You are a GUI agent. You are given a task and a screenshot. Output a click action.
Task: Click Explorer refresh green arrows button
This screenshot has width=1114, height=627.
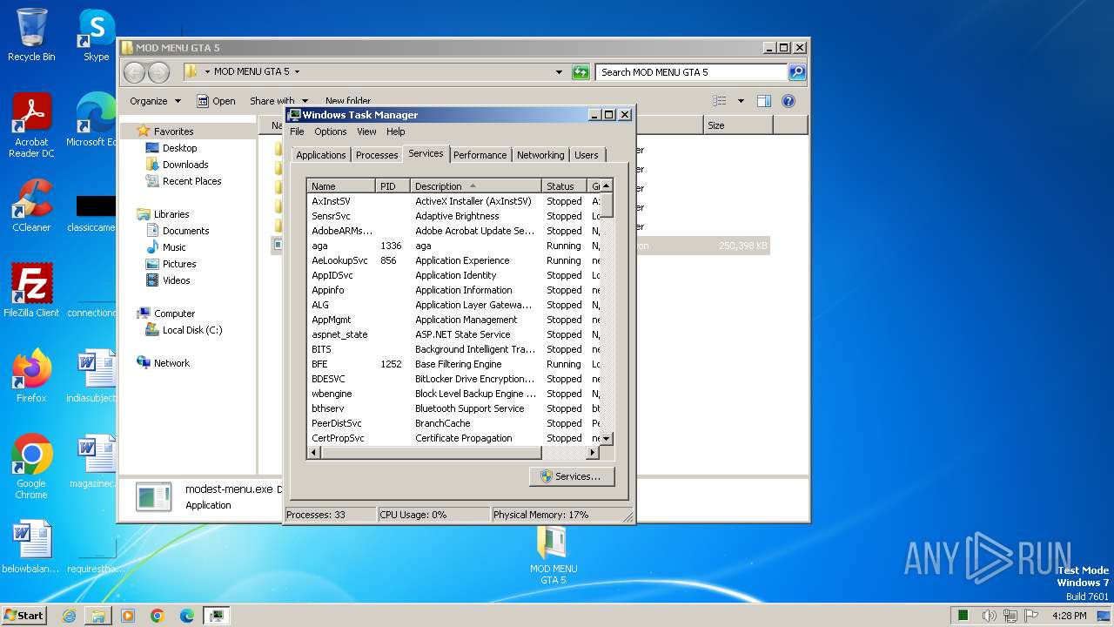(580, 72)
